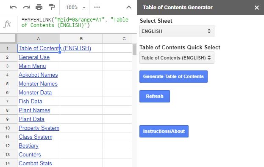264x167 pixels.
Task: Click the Undo arrow icon
Action: (13, 7)
